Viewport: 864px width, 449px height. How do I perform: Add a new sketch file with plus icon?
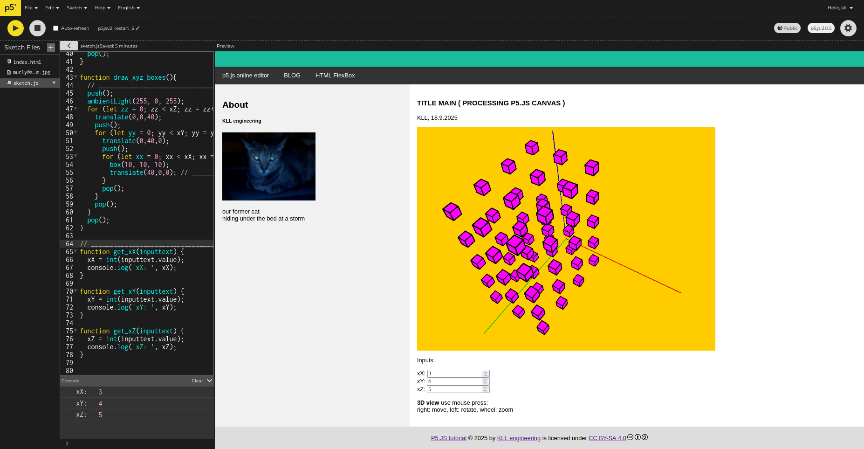(51, 48)
